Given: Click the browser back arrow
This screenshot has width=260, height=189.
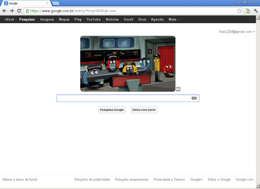Looking at the screenshot, I should [4, 11].
